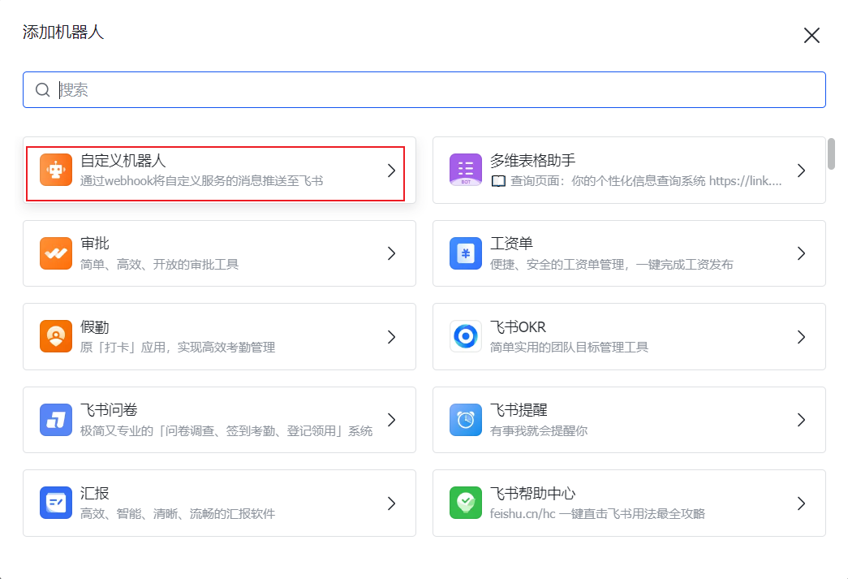This screenshot has width=848, height=579.
Task: Click book icon in 多维表格助手 description
Action: [498, 181]
